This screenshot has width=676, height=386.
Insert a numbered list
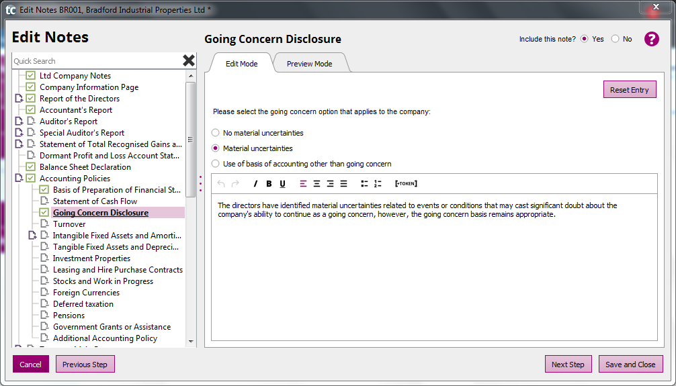click(378, 184)
